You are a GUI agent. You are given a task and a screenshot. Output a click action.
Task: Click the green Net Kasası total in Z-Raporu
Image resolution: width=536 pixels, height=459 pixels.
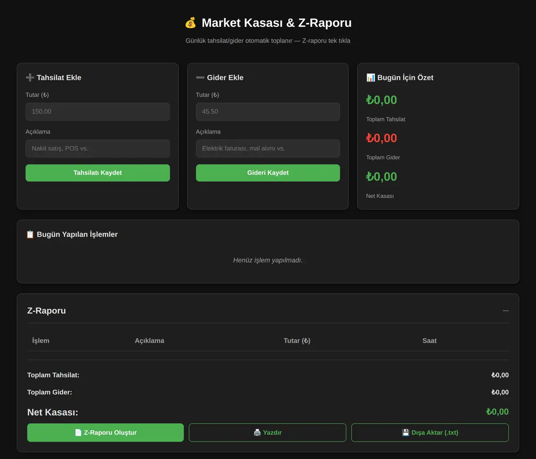pyautogui.click(x=498, y=412)
